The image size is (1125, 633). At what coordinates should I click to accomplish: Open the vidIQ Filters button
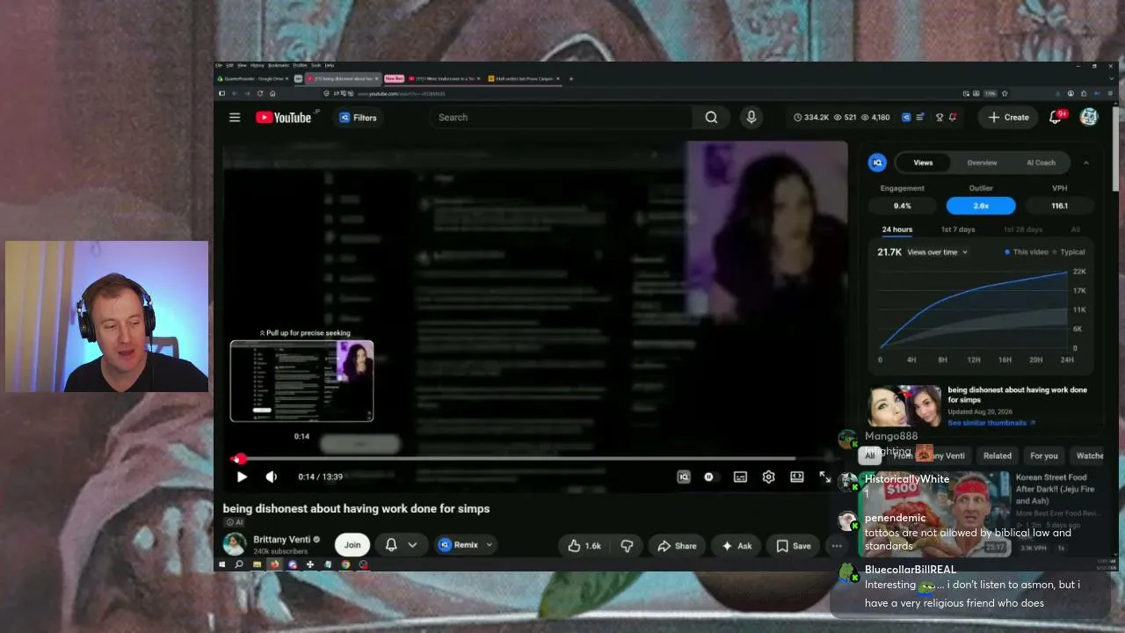point(358,117)
